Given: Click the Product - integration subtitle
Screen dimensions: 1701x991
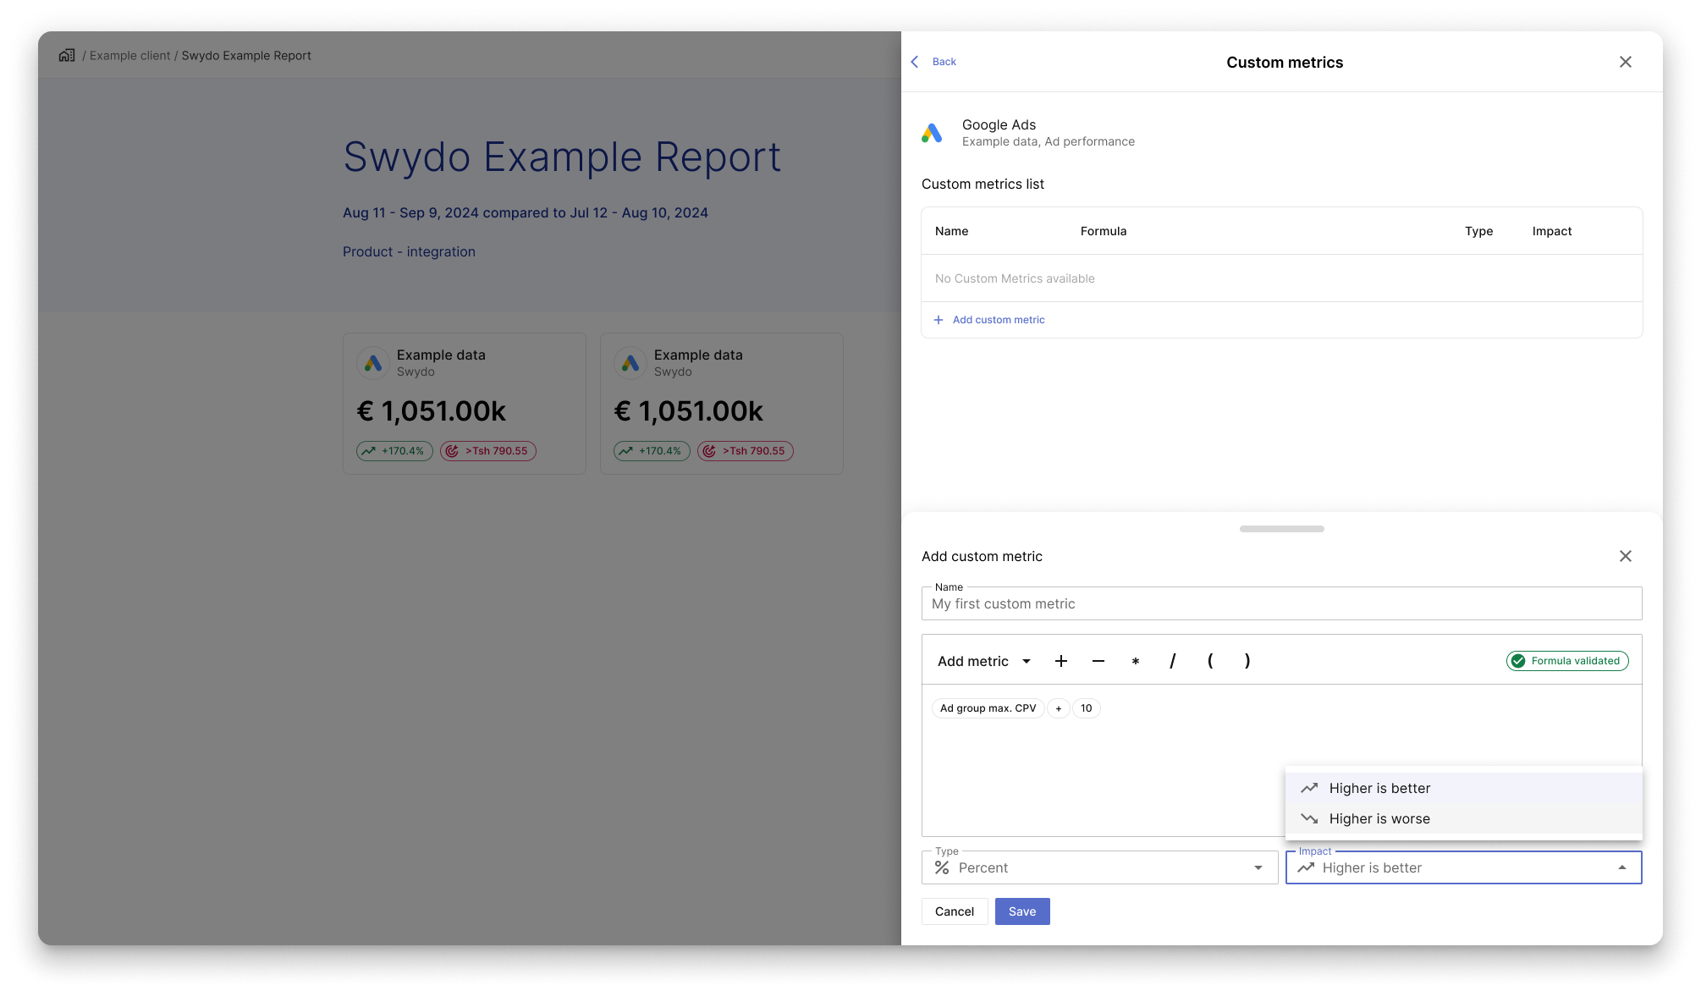Looking at the screenshot, I should pyautogui.click(x=409, y=252).
